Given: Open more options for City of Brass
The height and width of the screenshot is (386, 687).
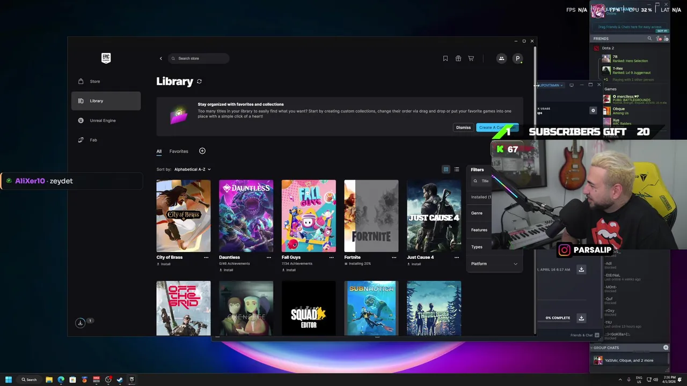Looking at the screenshot, I should click(x=206, y=257).
